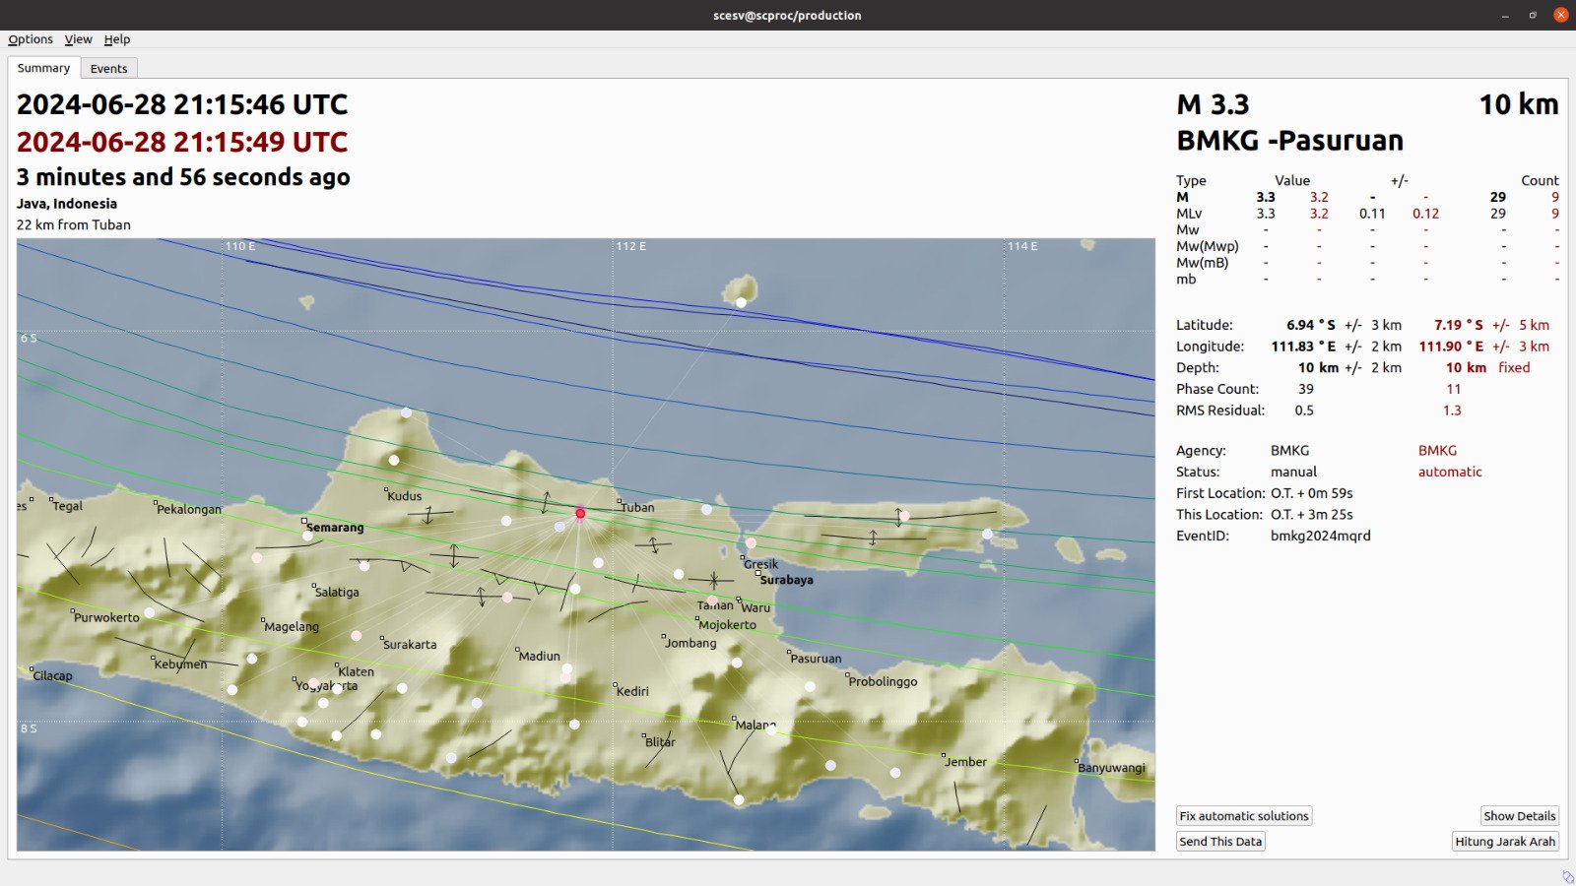
Task: Click the 10 km depth heading
Action: [1518, 104]
